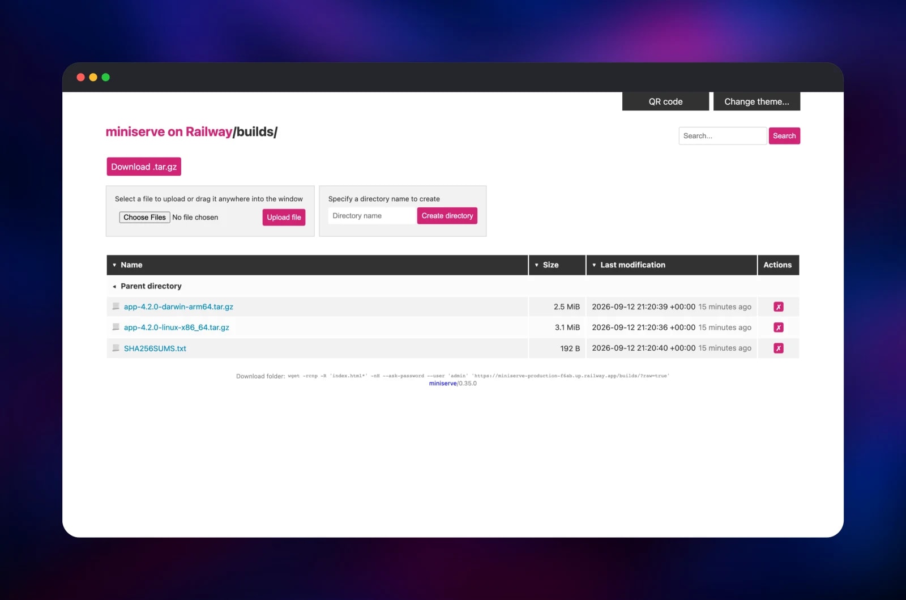
Task: Click file icon beside app-4.2.0-darwin-arm64.tar.gz
Action: (116, 307)
